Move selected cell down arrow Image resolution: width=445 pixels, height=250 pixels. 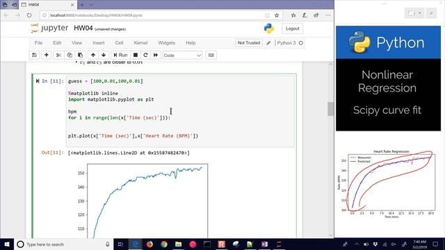[x=104, y=55]
